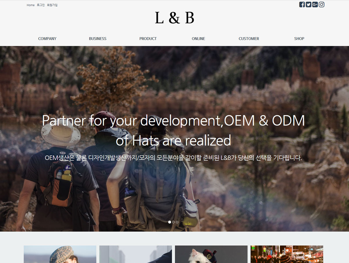The image size is (349, 263).
Task: Click the 로그인 login link
Action: 41,5
